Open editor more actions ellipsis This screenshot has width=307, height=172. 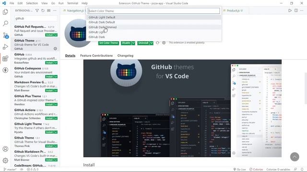coord(302,11)
